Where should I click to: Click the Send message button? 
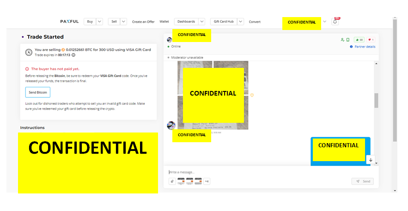click(362, 181)
